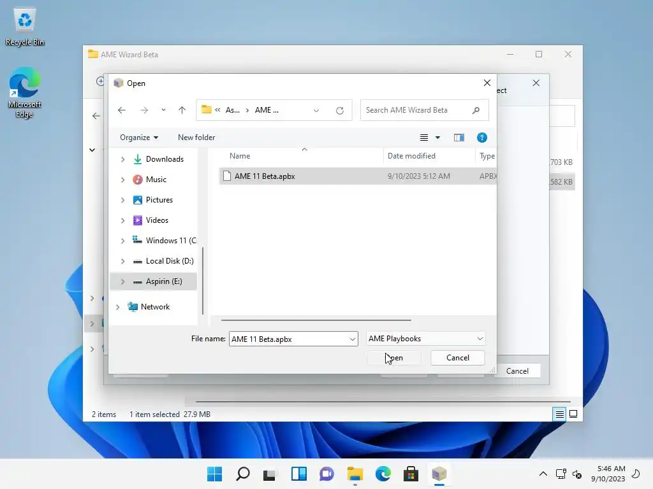Viewport: 653px width, 489px height.
Task: Click the 9/10/2023 5:12 AM date cell
Action: pyautogui.click(x=418, y=176)
